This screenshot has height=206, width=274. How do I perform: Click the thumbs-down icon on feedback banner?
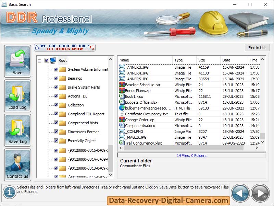(92, 47)
